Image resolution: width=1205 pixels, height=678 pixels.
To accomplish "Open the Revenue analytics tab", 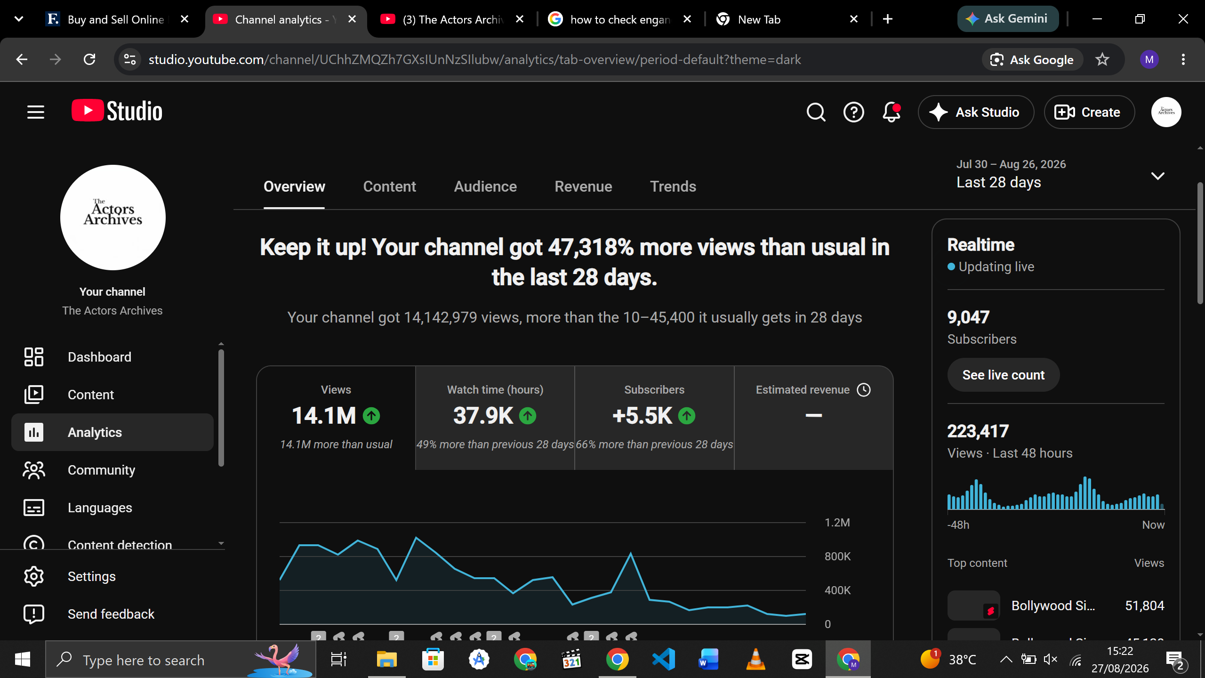I will [583, 186].
